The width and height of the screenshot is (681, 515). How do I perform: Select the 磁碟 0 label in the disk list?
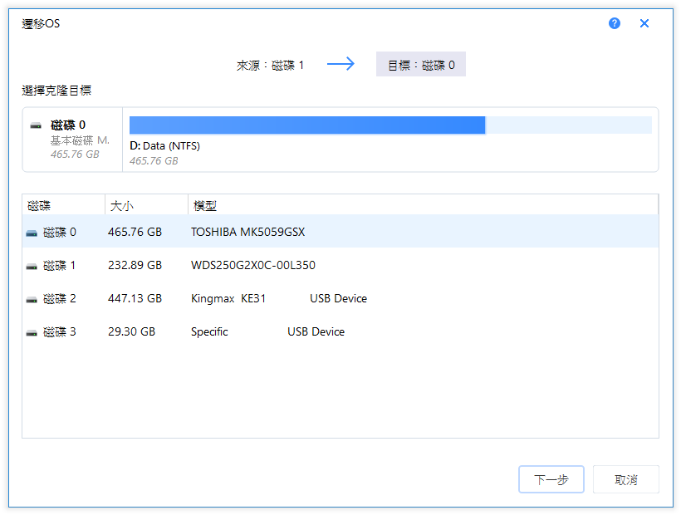coord(60,233)
